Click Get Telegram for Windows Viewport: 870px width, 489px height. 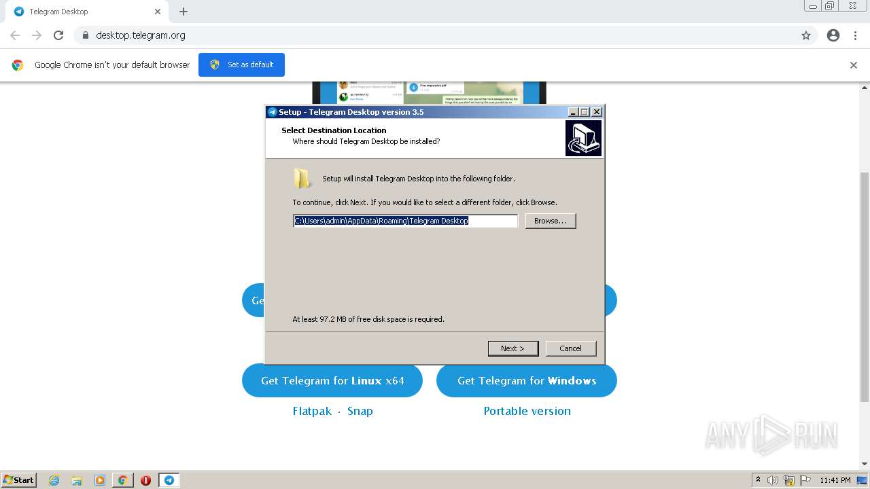(527, 380)
